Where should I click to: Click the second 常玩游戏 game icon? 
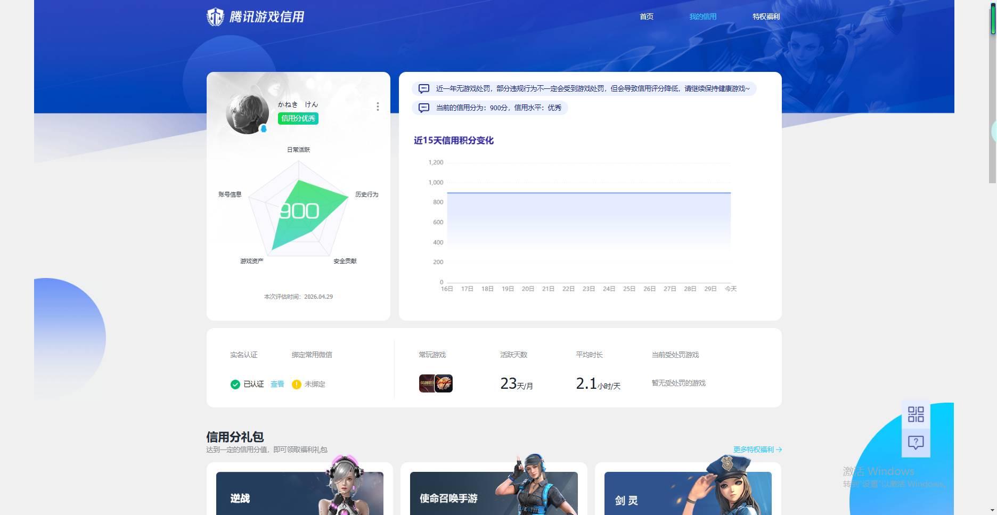point(444,383)
